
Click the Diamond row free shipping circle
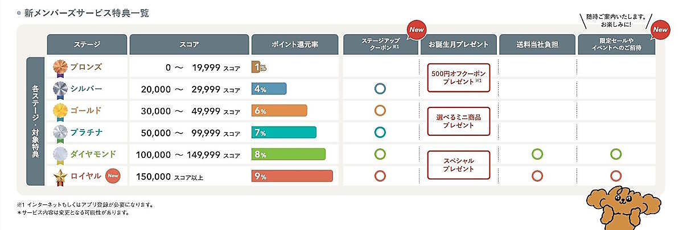[x=537, y=154]
